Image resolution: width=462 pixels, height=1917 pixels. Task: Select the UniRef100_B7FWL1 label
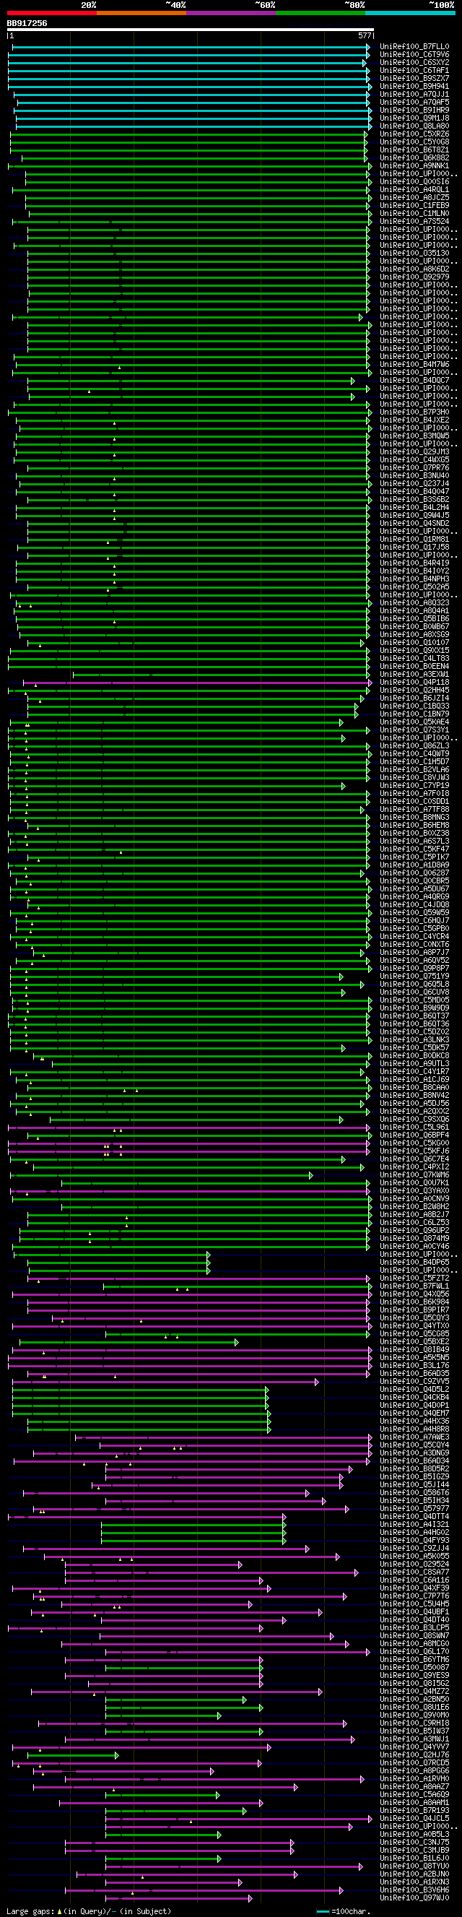coord(414,1286)
